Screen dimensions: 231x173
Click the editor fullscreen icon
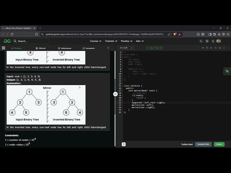pos(224,48)
